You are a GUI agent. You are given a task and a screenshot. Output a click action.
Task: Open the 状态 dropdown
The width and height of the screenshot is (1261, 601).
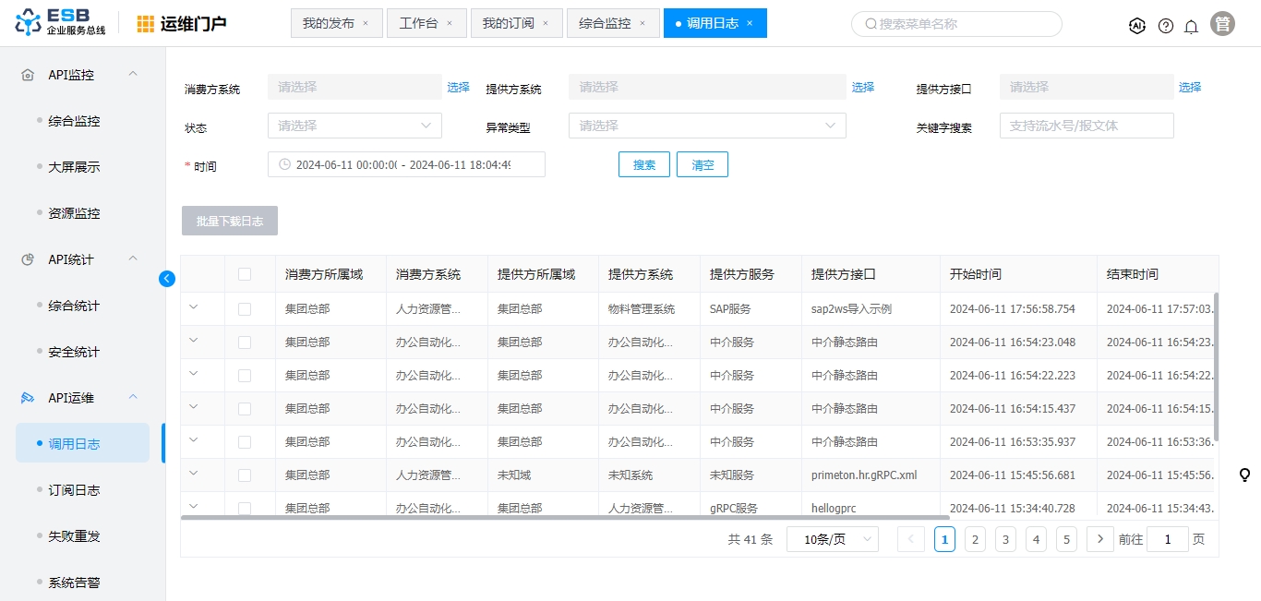point(354,126)
